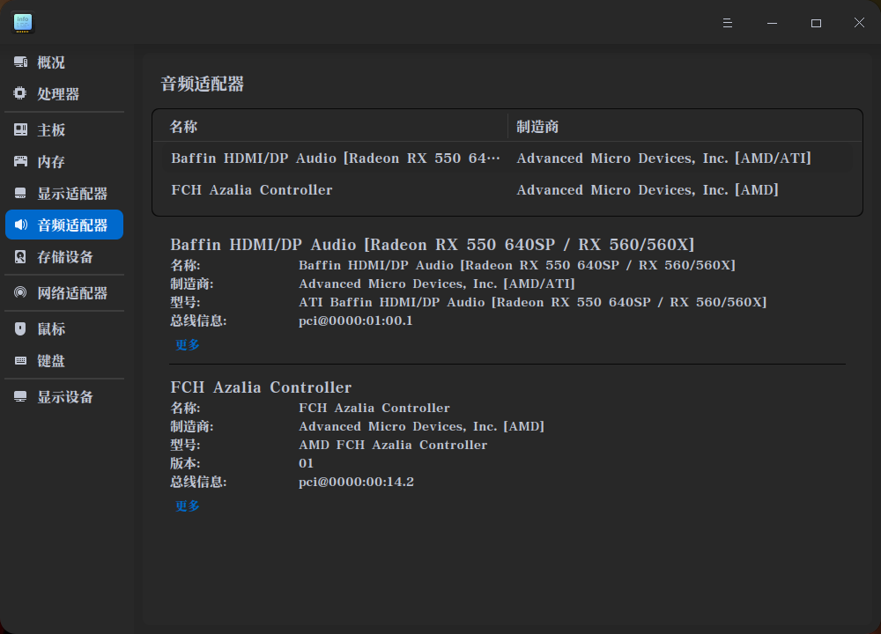This screenshot has height=634, width=881.
Task: Open the hamburger main menu
Action: pyautogui.click(x=728, y=23)
